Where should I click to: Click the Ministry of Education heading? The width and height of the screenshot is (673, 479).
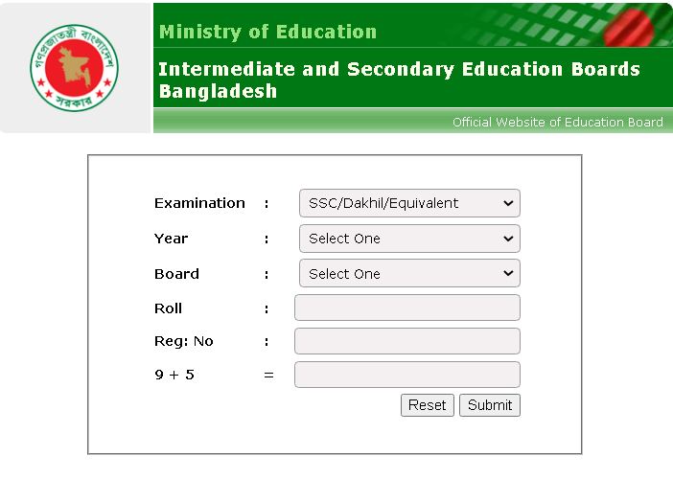point(267,32)
